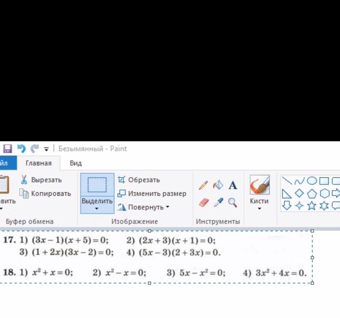The width and height of the screenshot is (340, 318).
Task: Click the Изменить размер button
Action: [x=152, y=194]
